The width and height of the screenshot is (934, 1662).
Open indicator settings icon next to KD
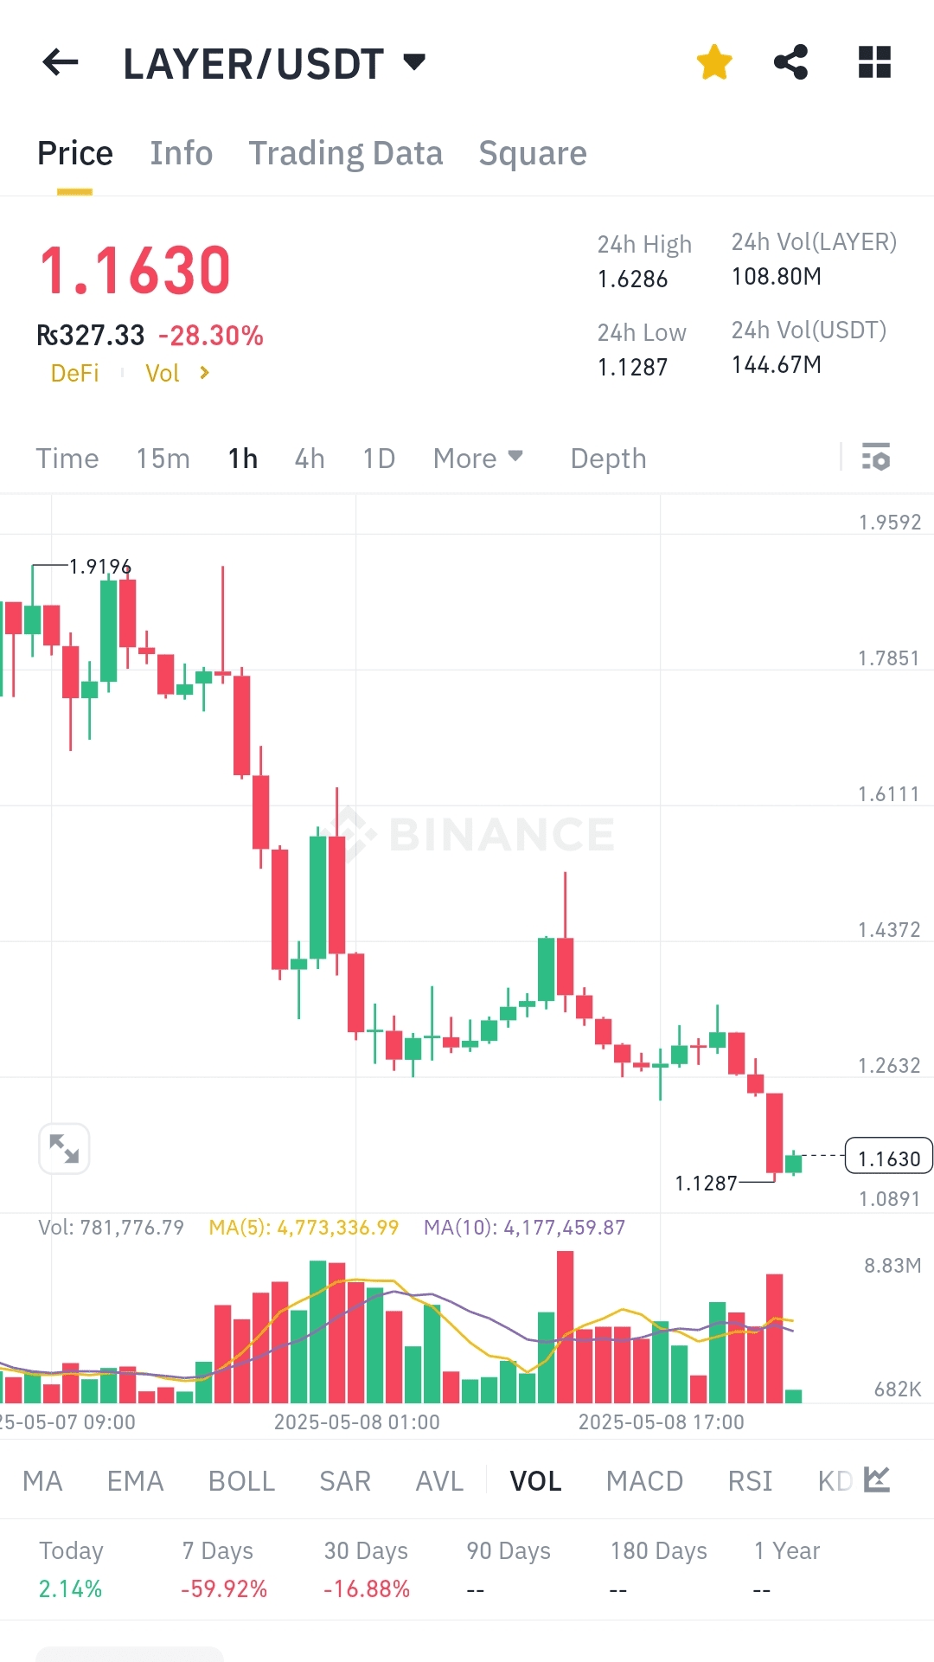876,1479
